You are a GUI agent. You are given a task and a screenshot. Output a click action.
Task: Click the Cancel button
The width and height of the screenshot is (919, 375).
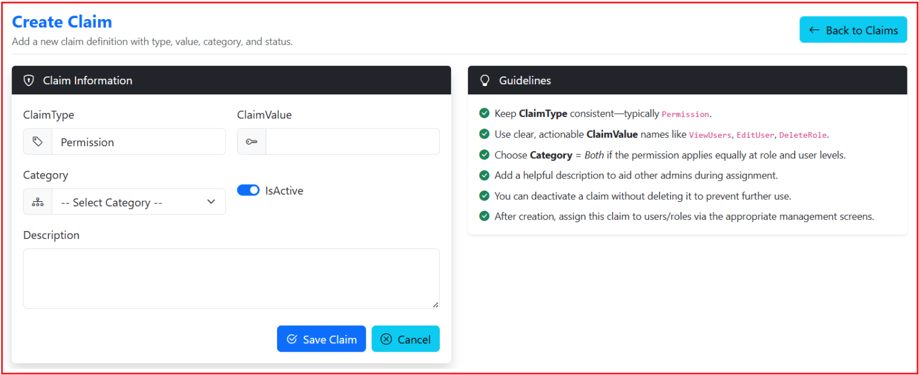tap(406, 339)
